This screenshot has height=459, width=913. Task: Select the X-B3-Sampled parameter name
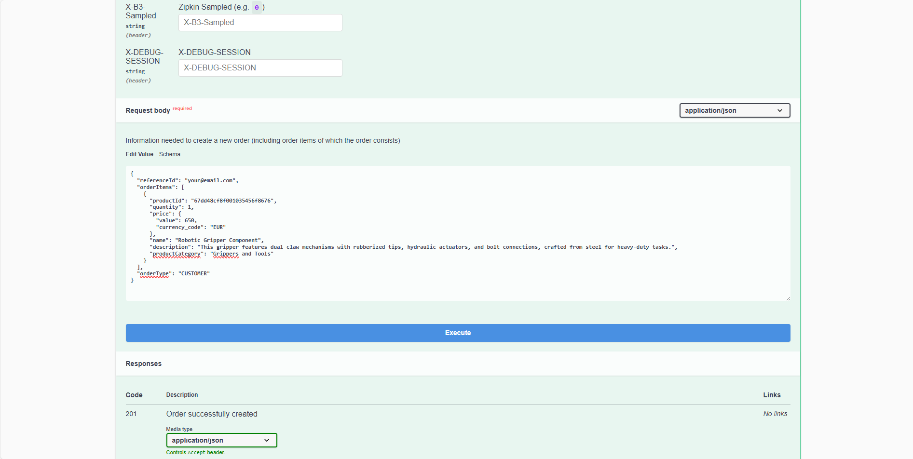(x=140, y=12)
